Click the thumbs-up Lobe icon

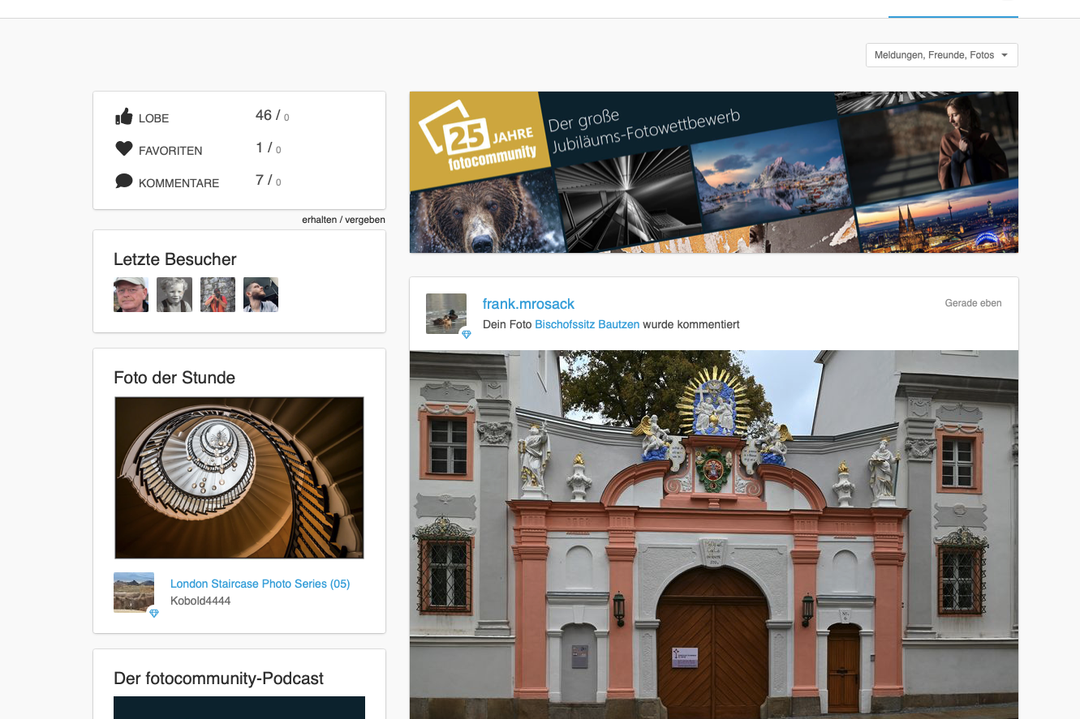[123, 117]
